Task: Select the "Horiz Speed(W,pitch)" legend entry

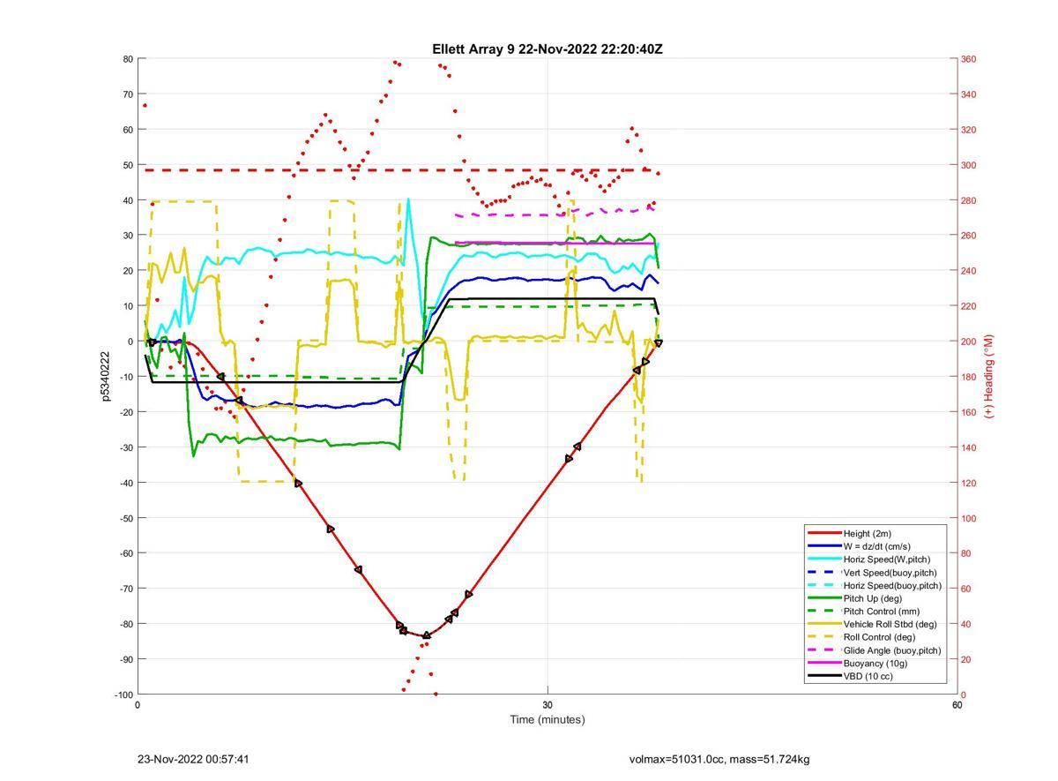Action: tap(887, 559)
